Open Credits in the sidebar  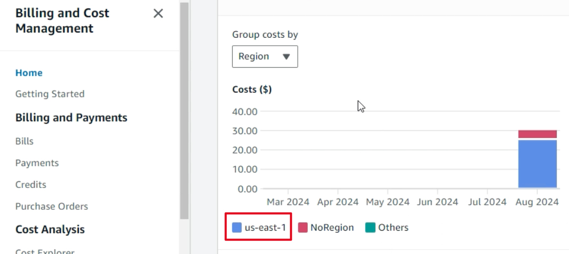coord(30,185)
